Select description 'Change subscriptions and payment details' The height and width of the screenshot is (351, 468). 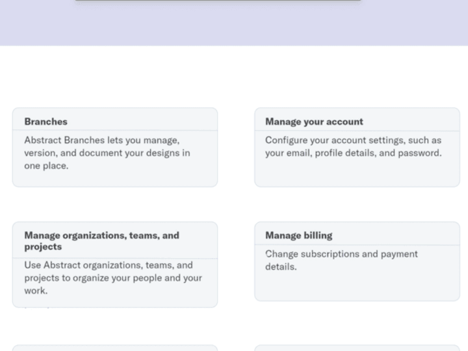point(341,260)
